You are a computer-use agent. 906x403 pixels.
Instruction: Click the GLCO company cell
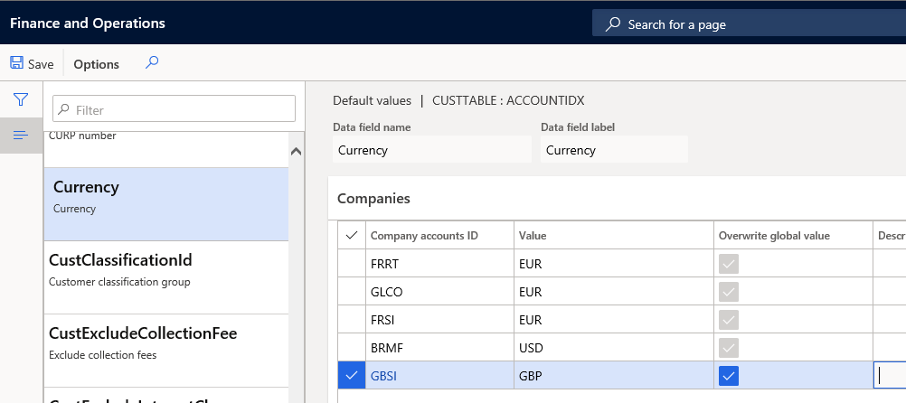click(x=439, y=292)
